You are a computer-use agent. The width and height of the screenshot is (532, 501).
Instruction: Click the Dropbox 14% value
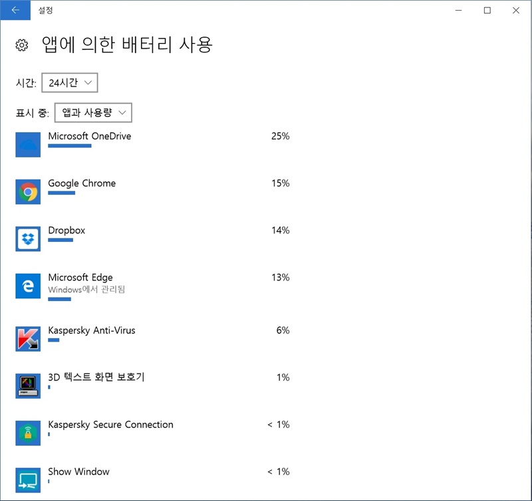pyautogui.click(x=280, y=231)
